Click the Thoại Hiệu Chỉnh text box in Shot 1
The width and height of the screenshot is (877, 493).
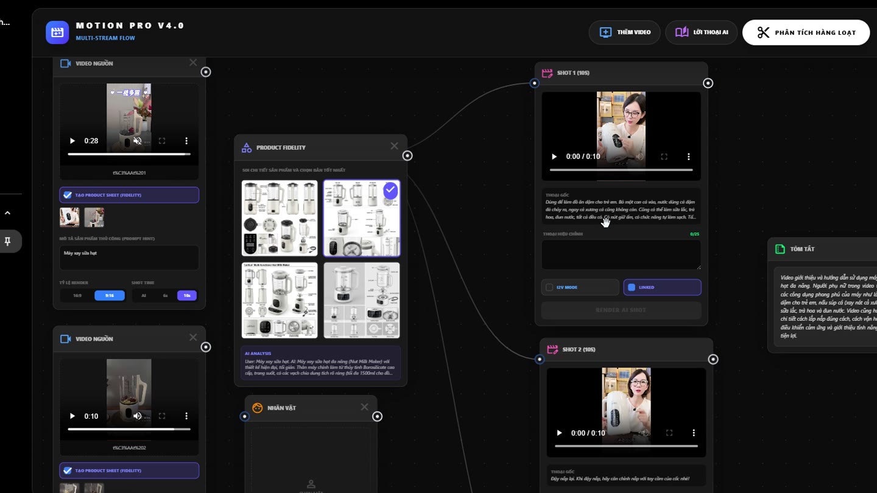[621, 254]
